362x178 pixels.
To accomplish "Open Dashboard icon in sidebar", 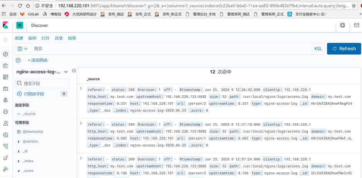I will 5,77.
